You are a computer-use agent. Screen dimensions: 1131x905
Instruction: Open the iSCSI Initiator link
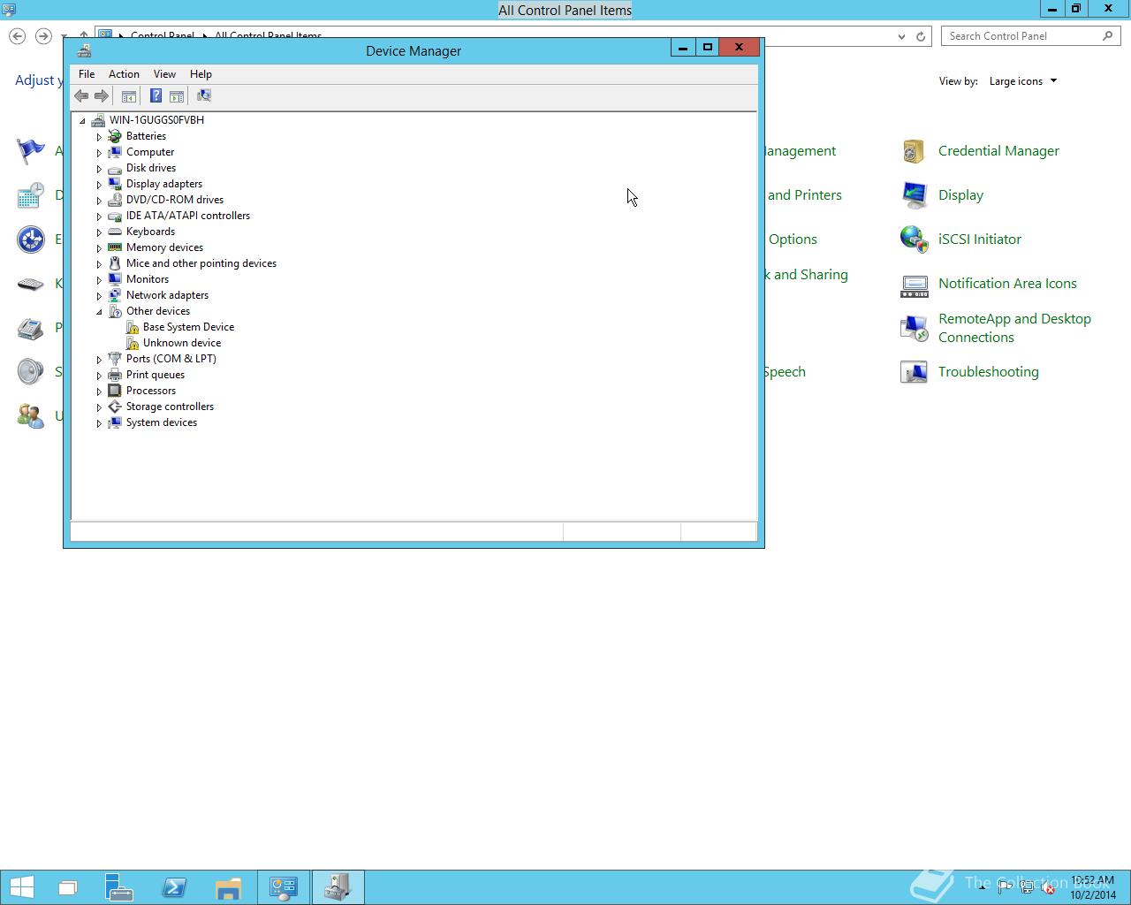coord(979,240)
